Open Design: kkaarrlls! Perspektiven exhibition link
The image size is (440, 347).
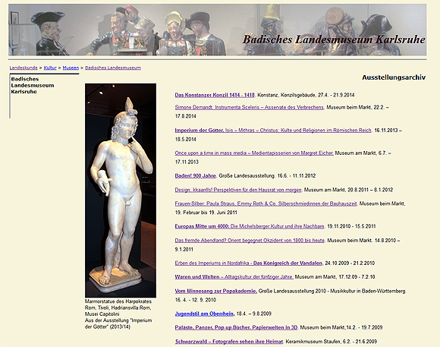tap(238, 190)
